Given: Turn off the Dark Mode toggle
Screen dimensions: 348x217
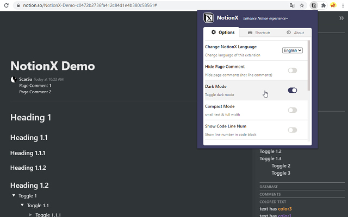Looking at the screenshot, I should pos(293,90).
